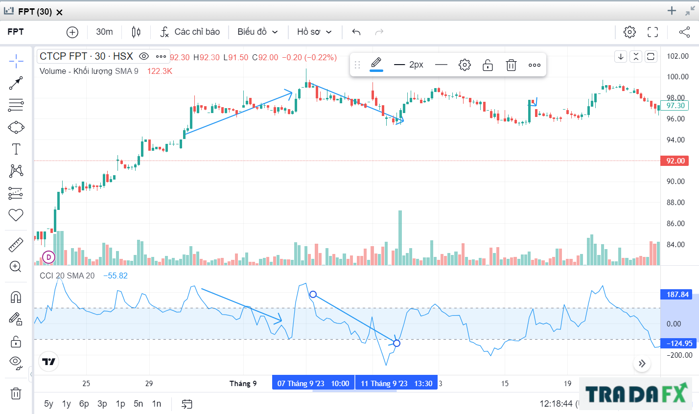Open more options in drawing toolbar

[x=535, y=65]
